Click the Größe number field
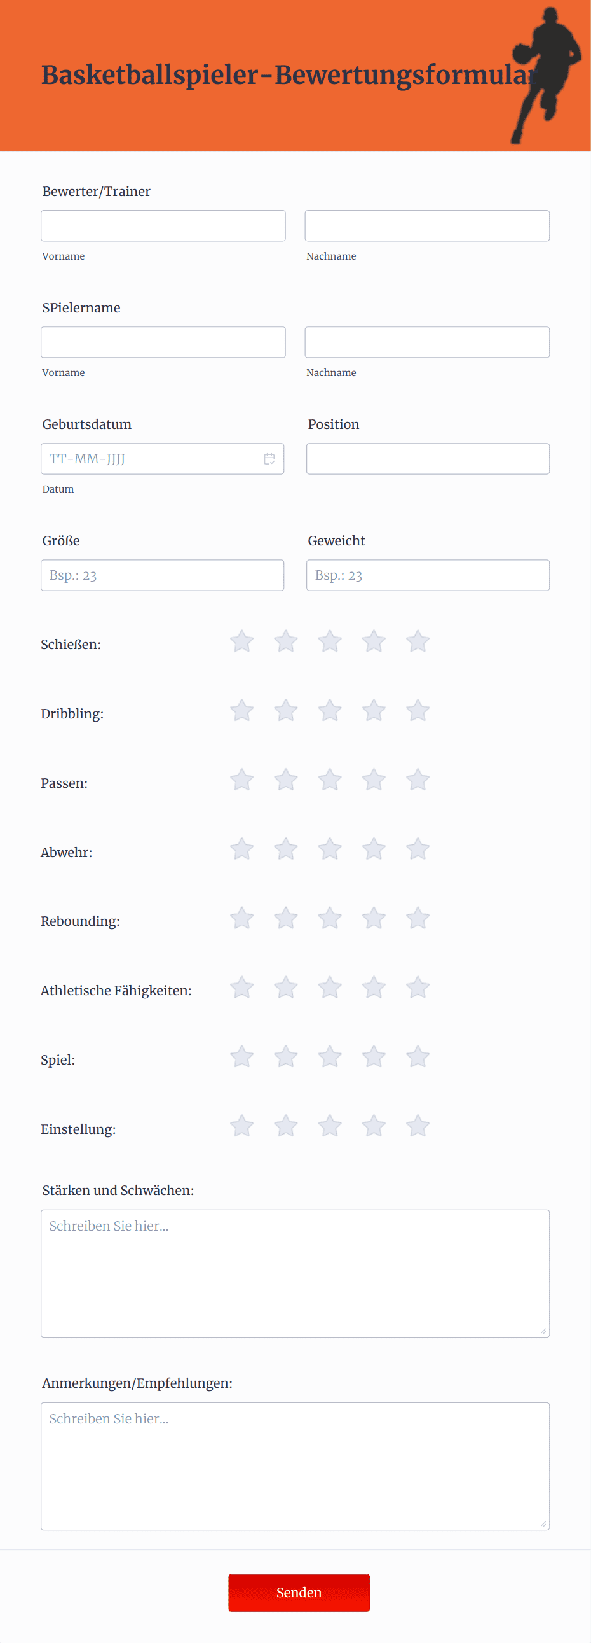Screen dimensions: 591x1643 [163, 575]
